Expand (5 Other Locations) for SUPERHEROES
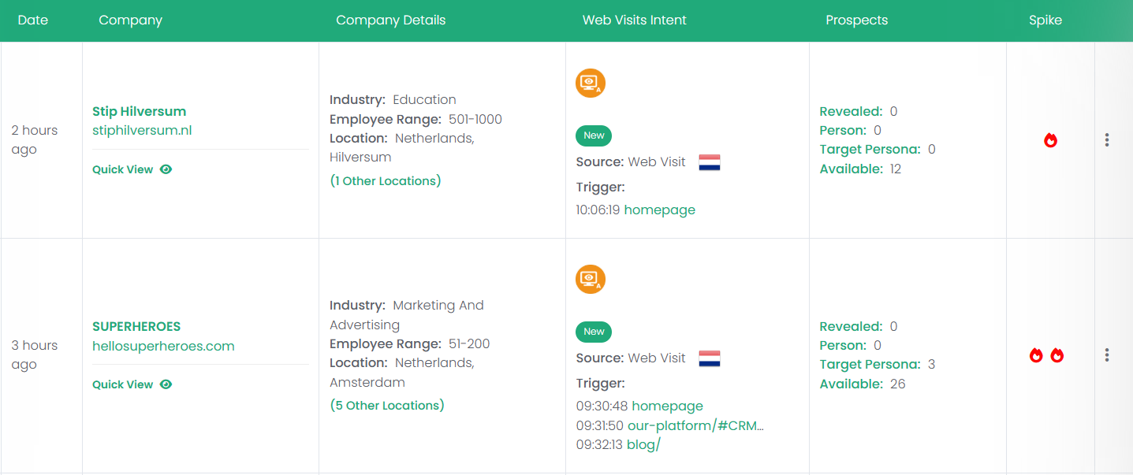Viewport: 1133px width, 475px height. [x=387, y=406]
